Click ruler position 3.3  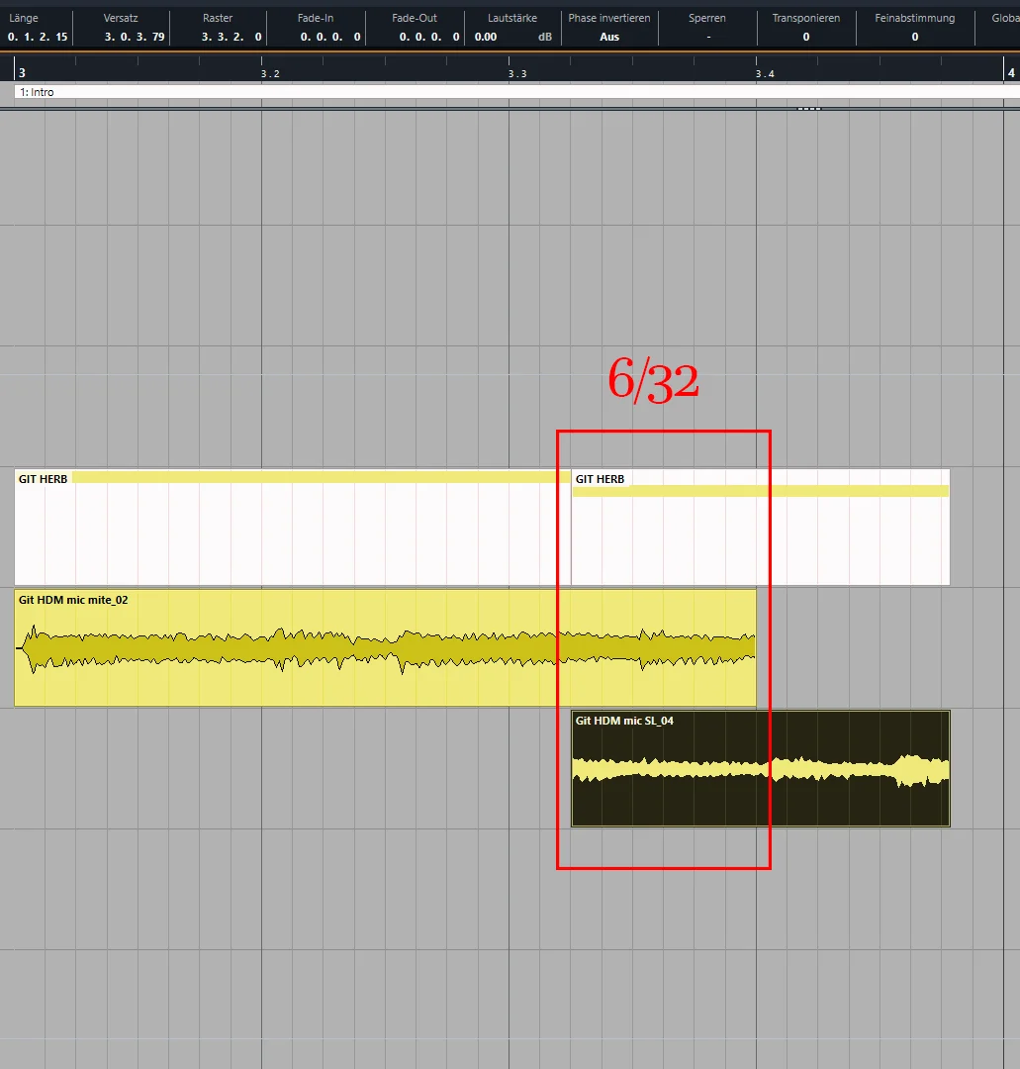517,73
